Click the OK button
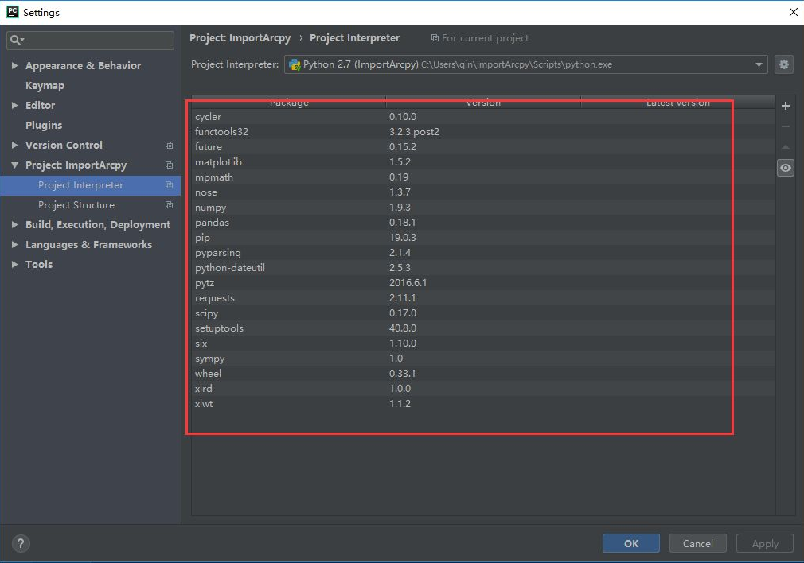This screenshot has height=563, width=804. (631, 543)
